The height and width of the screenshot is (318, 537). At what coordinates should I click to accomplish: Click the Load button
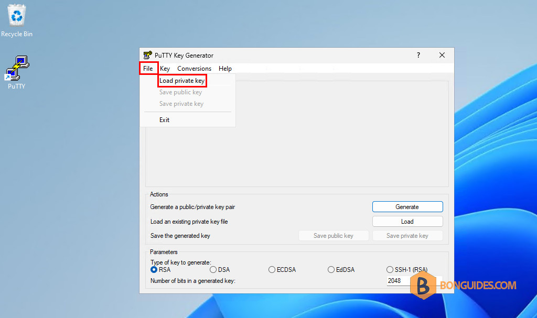[x=407, y=222]
